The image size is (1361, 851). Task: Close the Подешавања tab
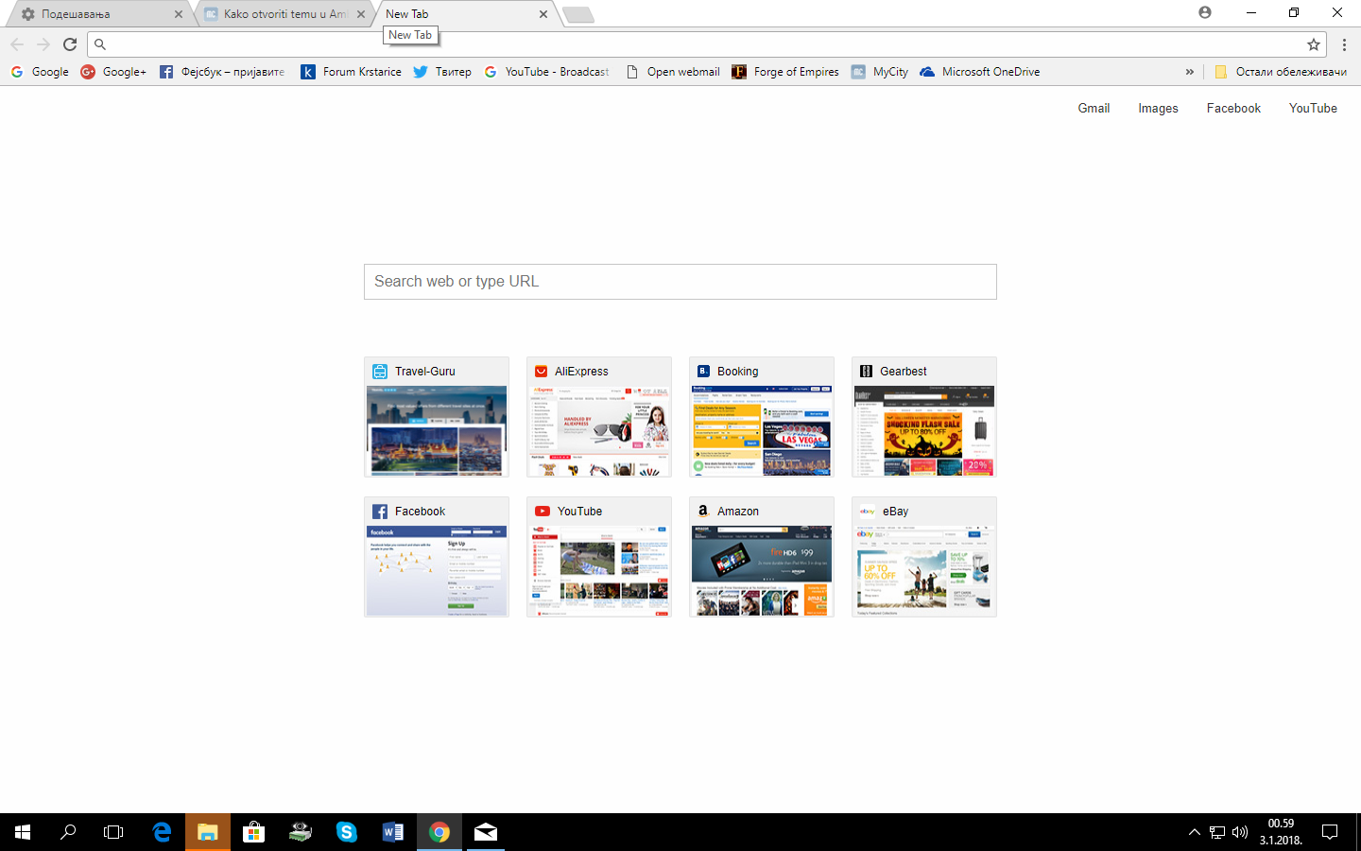pos(179,14)
